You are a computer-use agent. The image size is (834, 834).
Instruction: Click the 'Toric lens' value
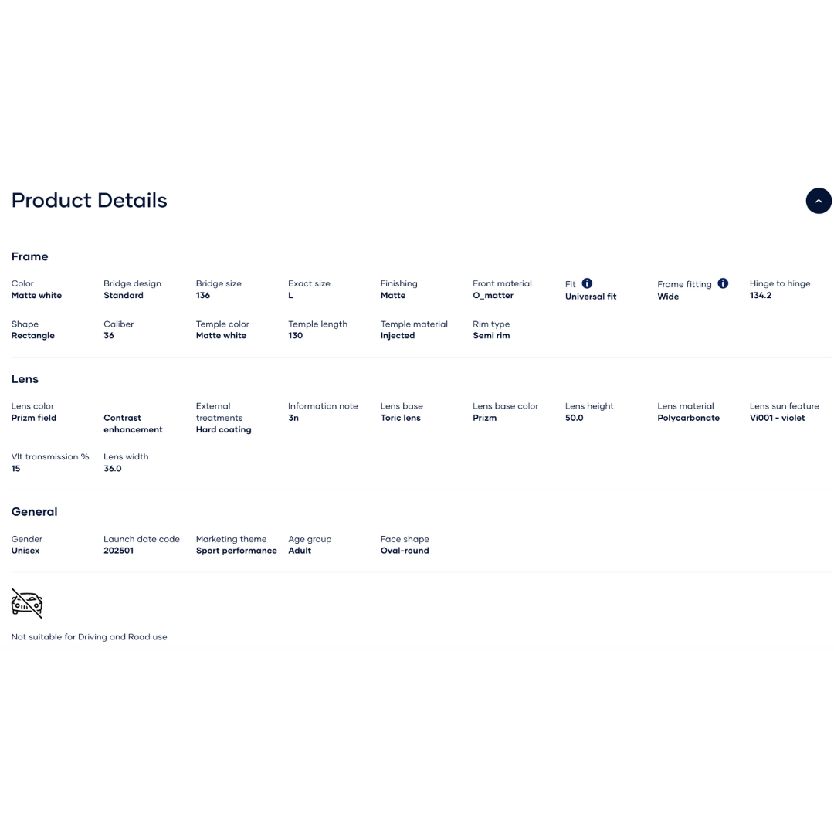[x=401, y=418]
